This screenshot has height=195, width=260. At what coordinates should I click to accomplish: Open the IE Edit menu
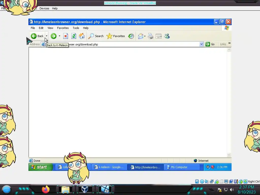(x=41, y=28)
